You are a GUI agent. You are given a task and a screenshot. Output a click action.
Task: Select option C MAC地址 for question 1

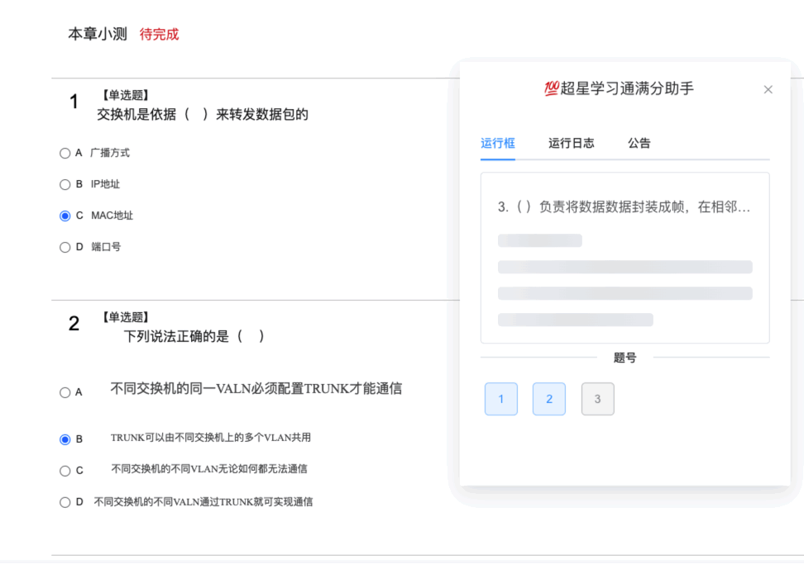[65, 216]
